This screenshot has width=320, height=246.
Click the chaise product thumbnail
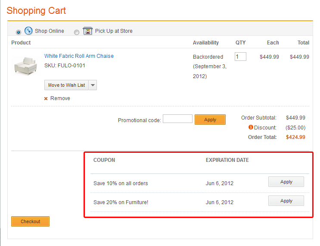26,66
